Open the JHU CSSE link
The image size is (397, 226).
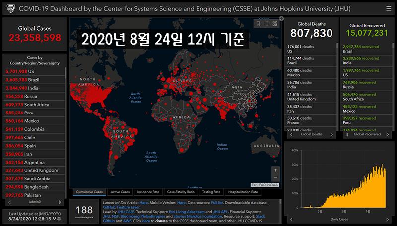126,212
